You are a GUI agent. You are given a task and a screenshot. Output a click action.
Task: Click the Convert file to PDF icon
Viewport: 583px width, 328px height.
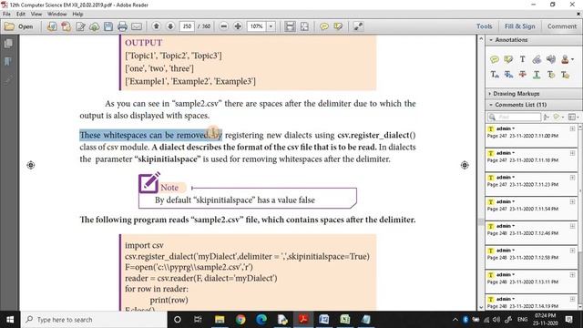pyautogui.click(x=66, y=26)
